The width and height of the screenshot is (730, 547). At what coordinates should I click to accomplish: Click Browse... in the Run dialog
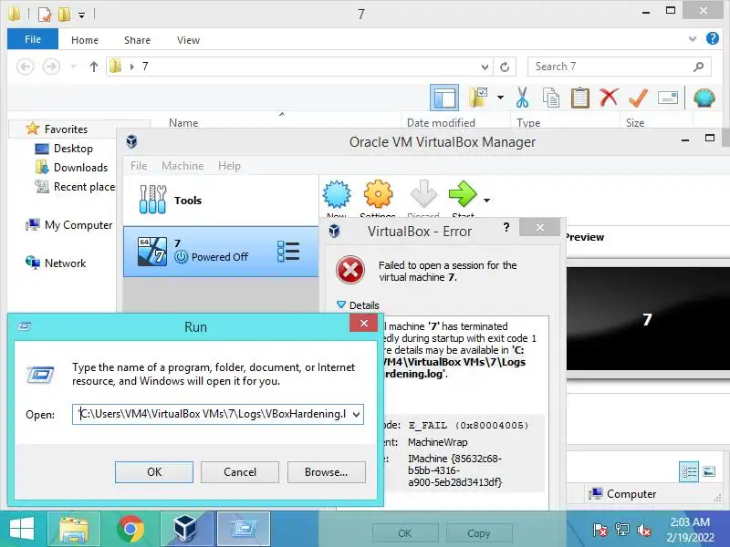tap(327, 472)
